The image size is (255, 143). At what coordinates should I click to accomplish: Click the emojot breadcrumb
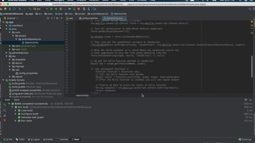point(80,14)
